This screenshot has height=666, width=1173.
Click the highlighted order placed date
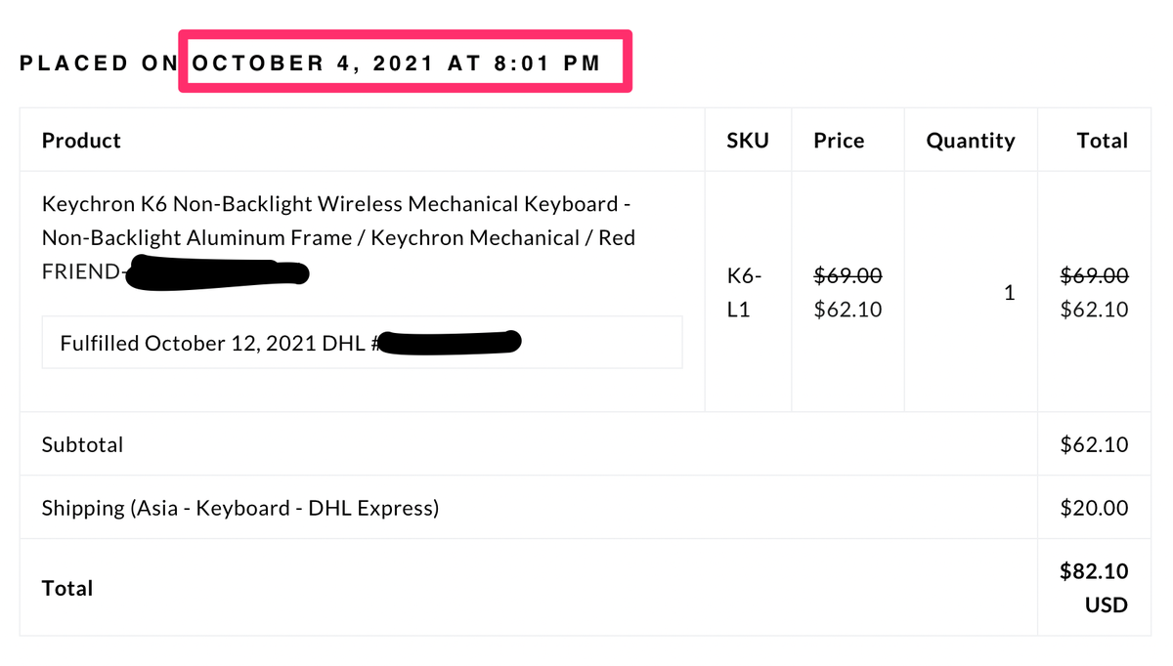[396, 63]
